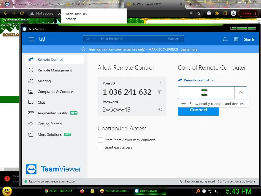Switch to Yahoo! Messenger on the taskbar
This screenshot has height=196, width=261.
tap(114, 191)
